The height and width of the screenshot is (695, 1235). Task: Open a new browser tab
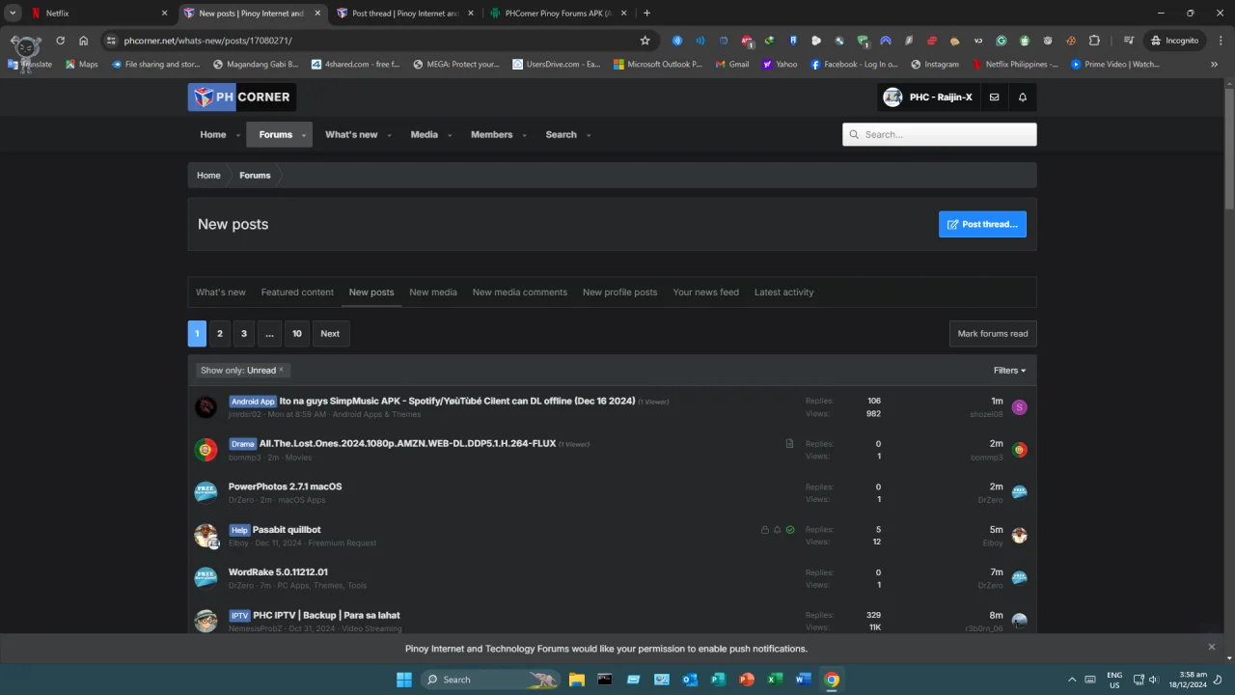pos(646,14)
